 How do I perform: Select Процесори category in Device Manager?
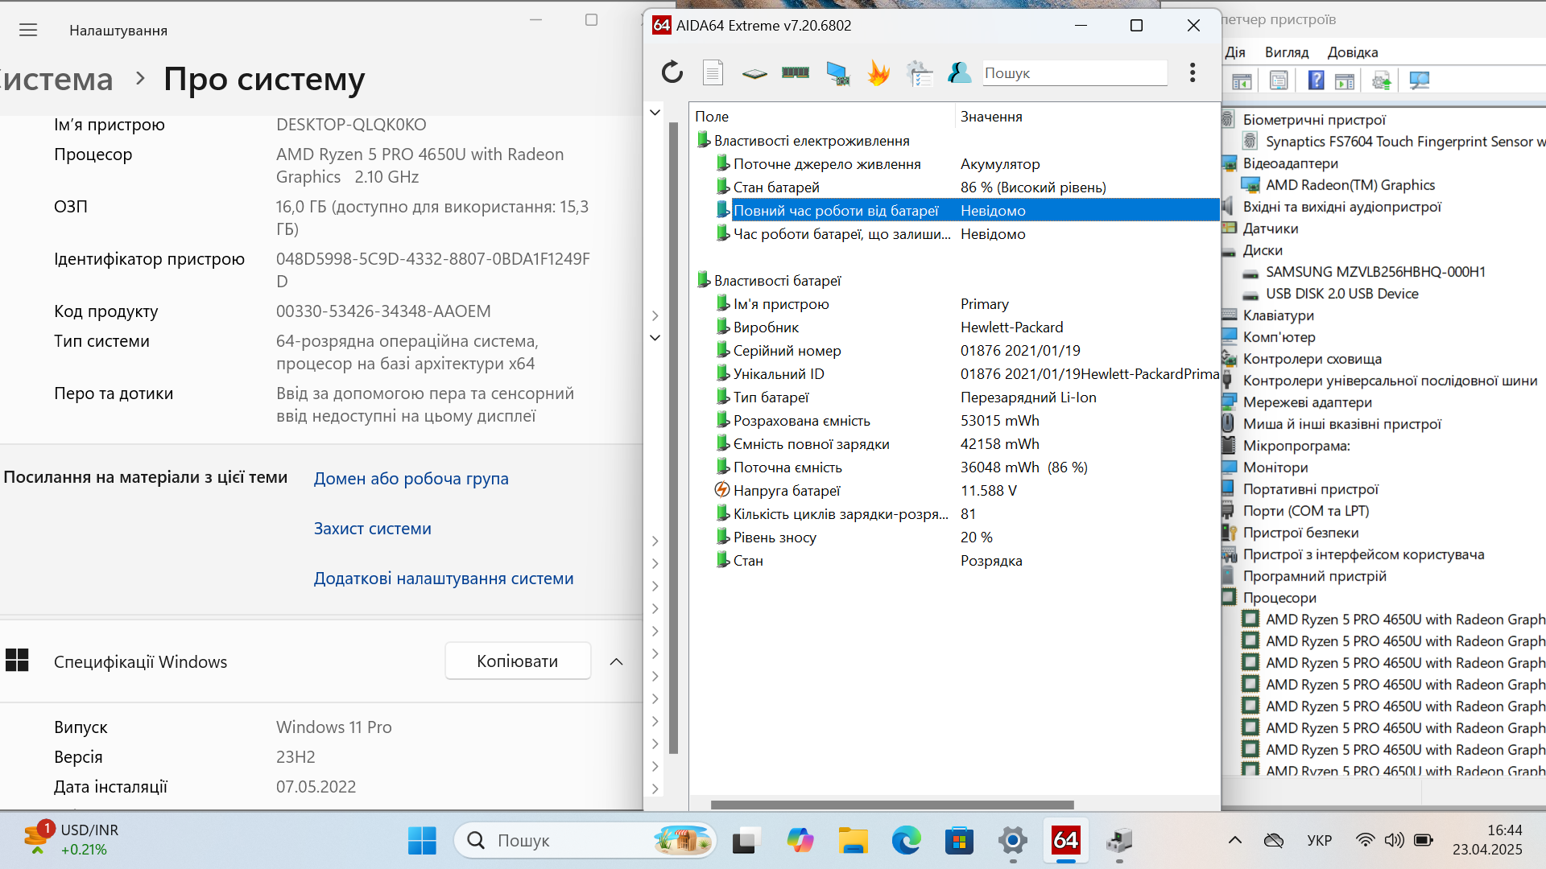pyautogui.click(x=1279, y=598)
